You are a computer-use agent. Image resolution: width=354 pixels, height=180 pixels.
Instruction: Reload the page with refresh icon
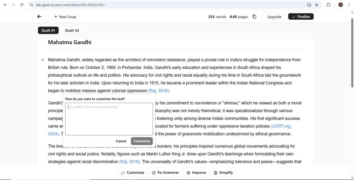click(x=22, y=5)
